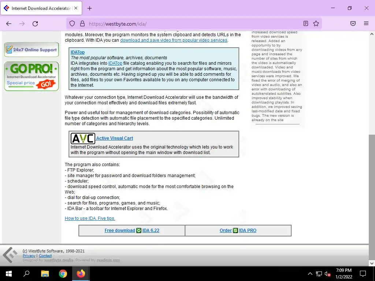Open How to use IDA. Five tips
375x281 pixels.
tap(90, 218)
